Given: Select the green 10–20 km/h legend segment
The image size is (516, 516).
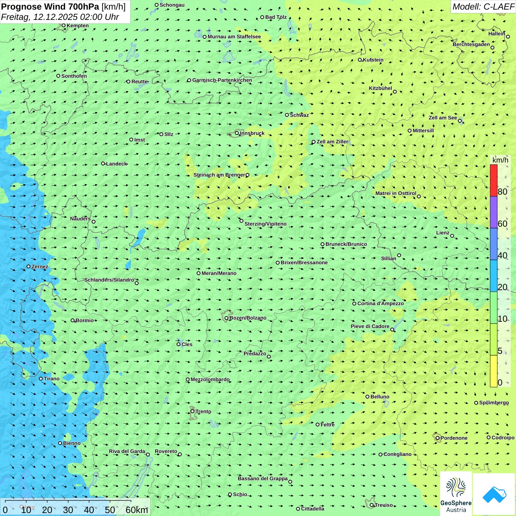Looking at the screenshot, I should pyautogui.click(x=494, y=308).
